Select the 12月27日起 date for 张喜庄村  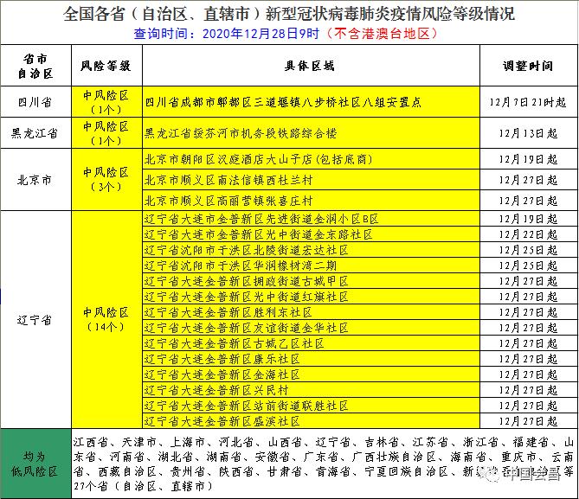pyautogui.click(x=528, y=201)
